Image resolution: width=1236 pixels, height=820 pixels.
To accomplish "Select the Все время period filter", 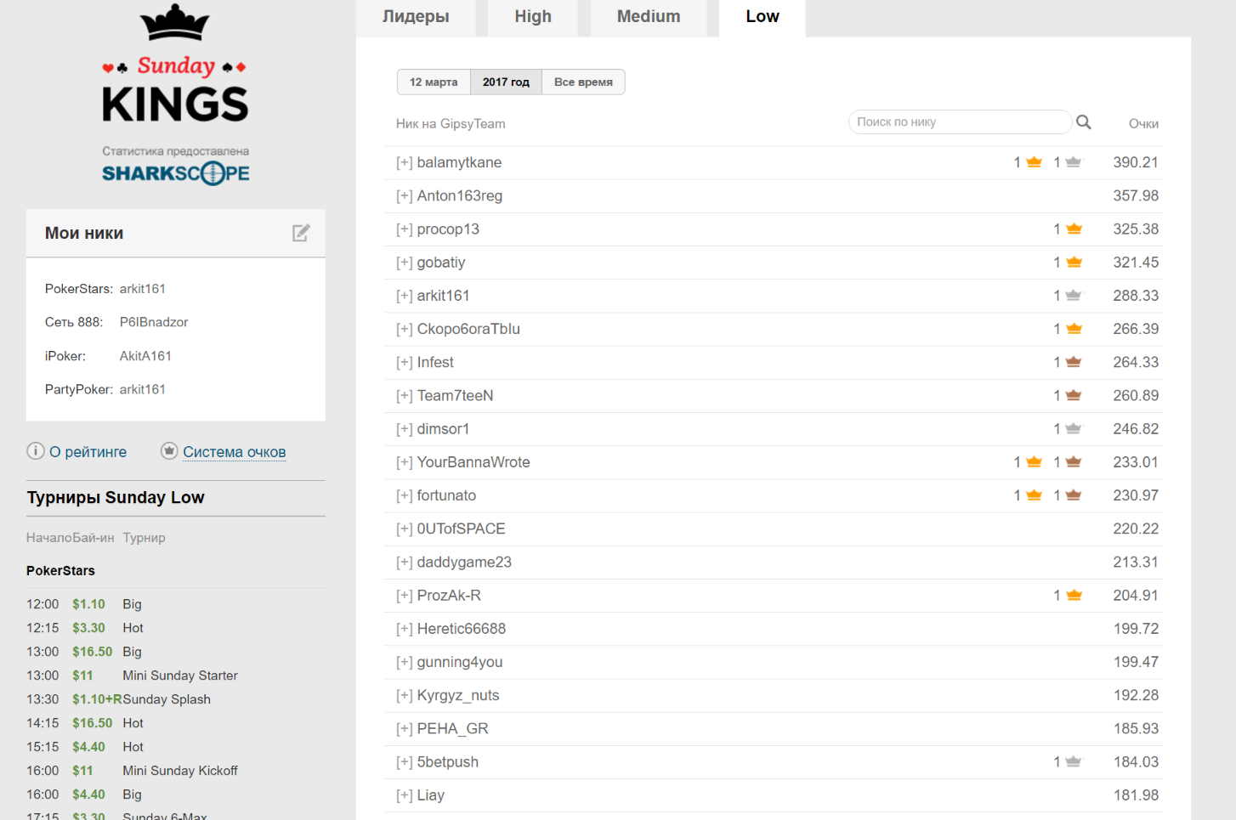I will pos(583,82).
